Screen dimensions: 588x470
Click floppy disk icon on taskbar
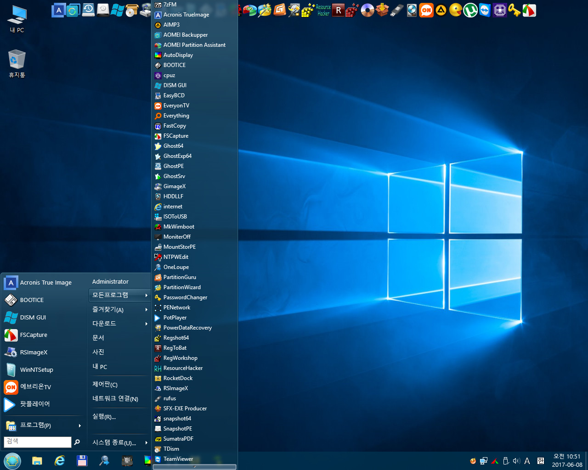pyautogui.click(x=82, y=461)
